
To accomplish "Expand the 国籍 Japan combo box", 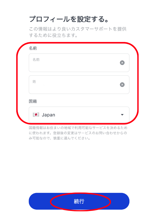I will [x=79, y=115].
